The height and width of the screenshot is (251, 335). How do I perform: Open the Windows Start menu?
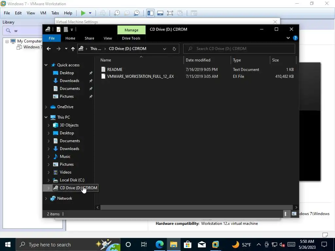coord(8,244)
